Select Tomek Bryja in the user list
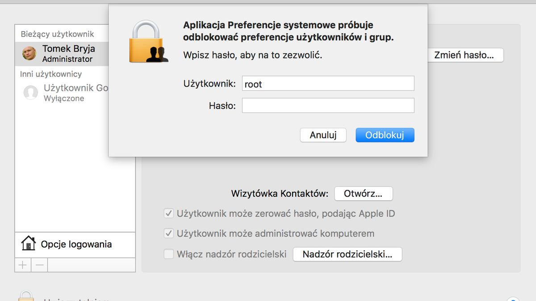This screenshot has height=301, width=536. [x=62, y=54]
